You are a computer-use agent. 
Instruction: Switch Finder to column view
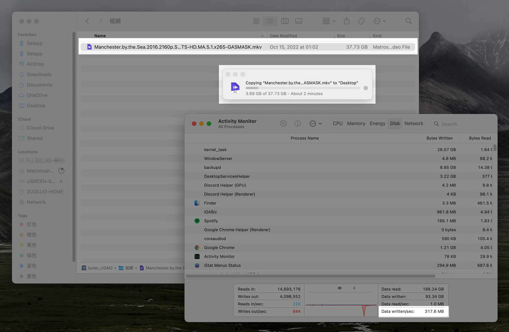pos(285,21)
